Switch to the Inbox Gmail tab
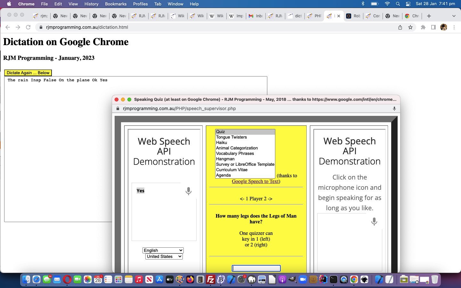This screenshot has height=288, width=461. 256,16
